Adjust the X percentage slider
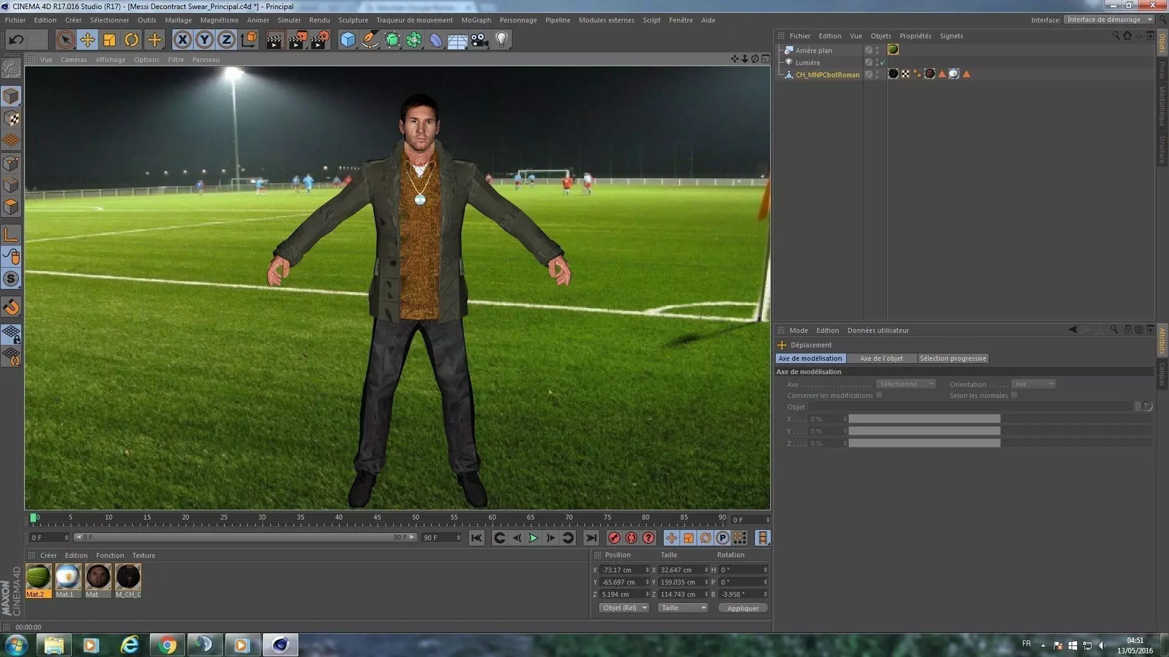Screen dimensions: 1169x657 (1000, 419)
